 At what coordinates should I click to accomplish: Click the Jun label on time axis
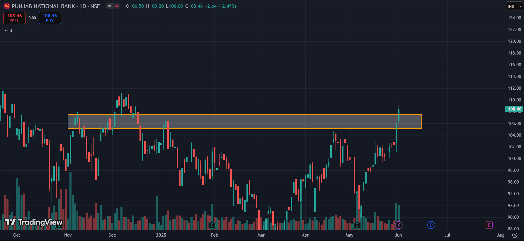tap(398, 235)
